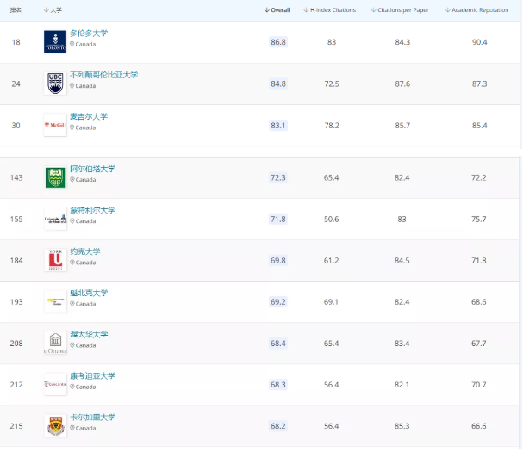Click Citations per Paper value 87.6
The height and width of the screenshot is (452, 523).
(x=402, y=84)
